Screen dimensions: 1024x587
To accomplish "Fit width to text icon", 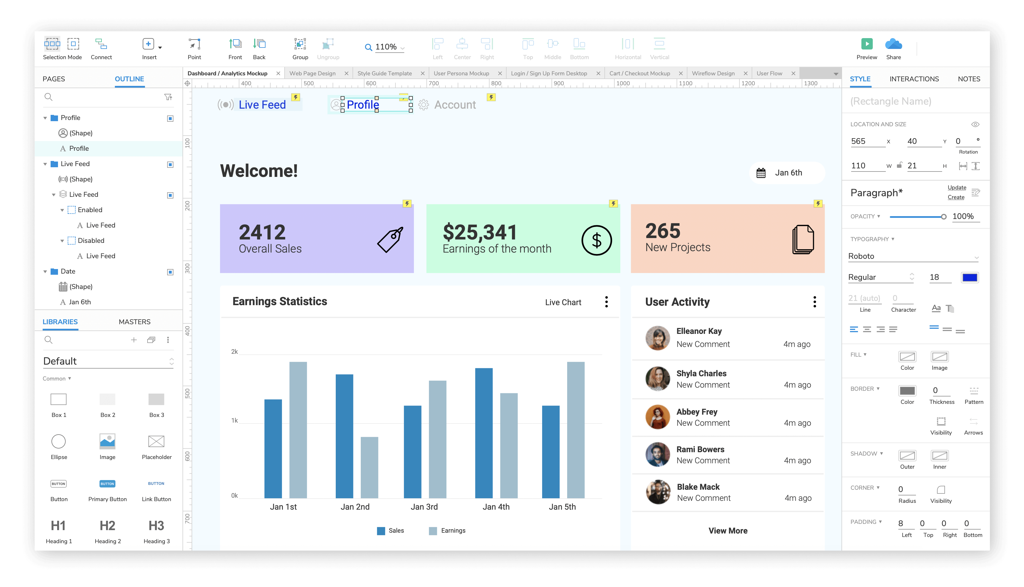I will (963, 166).
